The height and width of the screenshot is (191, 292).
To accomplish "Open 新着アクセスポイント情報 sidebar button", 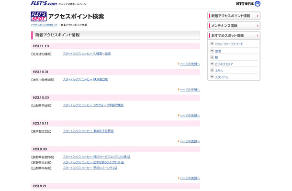I will (x=234, y=16).
